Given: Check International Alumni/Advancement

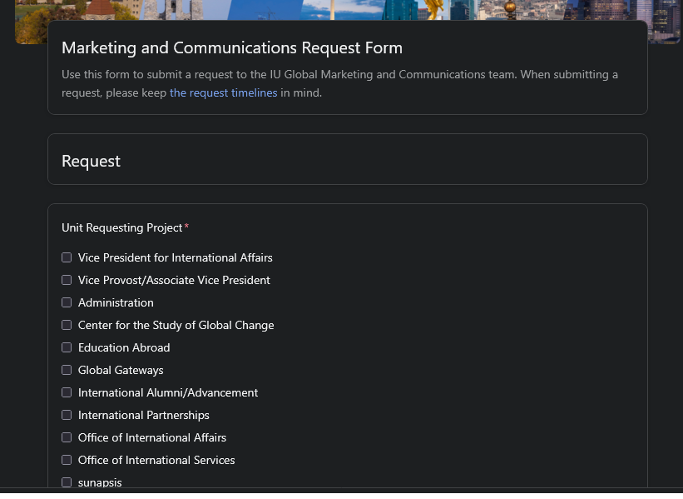Looking at the screenshot, I should (x=67, y=392).
